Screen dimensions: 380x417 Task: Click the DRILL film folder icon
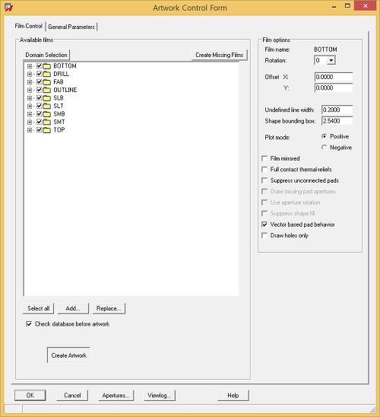46,75
